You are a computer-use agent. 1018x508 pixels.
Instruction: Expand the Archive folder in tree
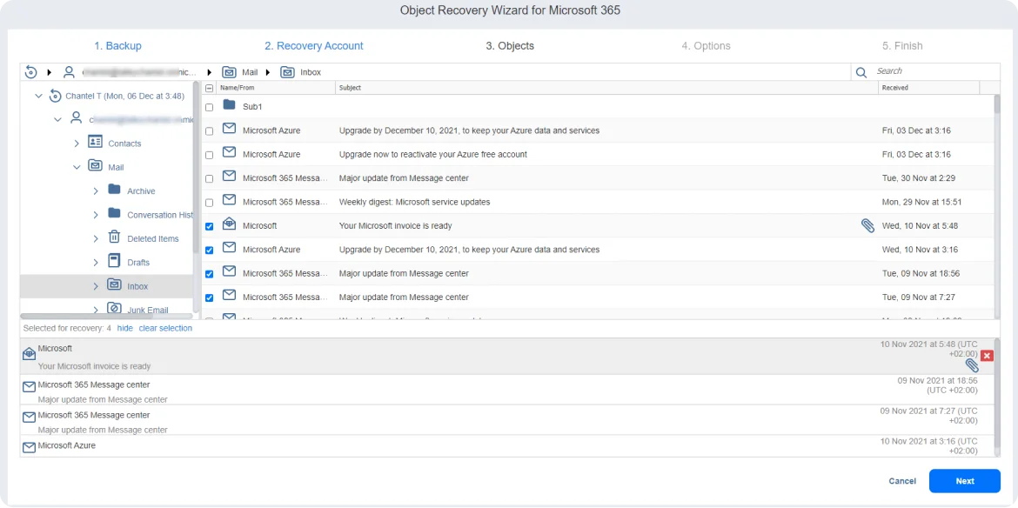[95, 190]
